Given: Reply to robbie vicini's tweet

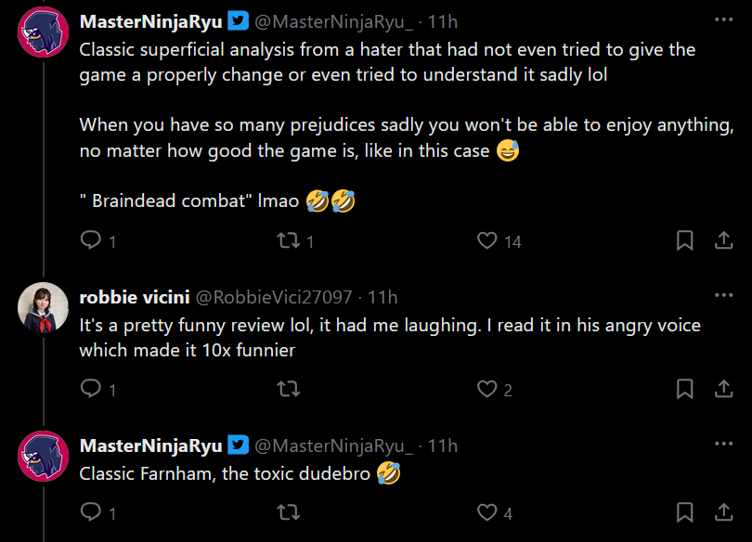Looking at the screenshot, I should [x=91, y=390].
